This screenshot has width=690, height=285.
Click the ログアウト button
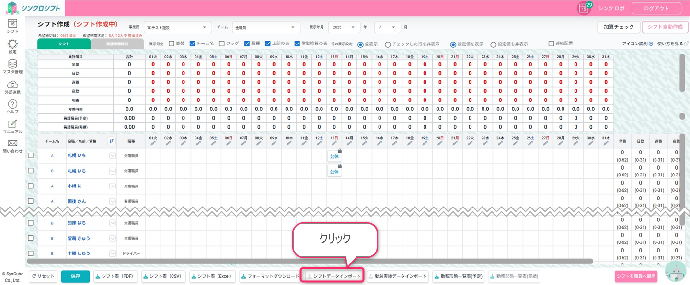[657, 8]
